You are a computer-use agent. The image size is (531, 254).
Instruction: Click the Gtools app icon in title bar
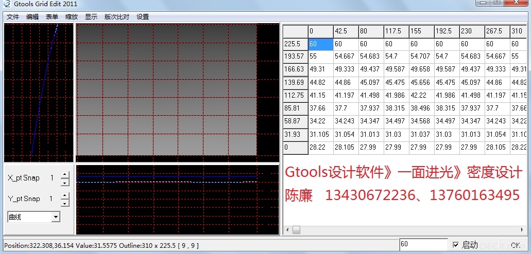click(x=7, y=4)
